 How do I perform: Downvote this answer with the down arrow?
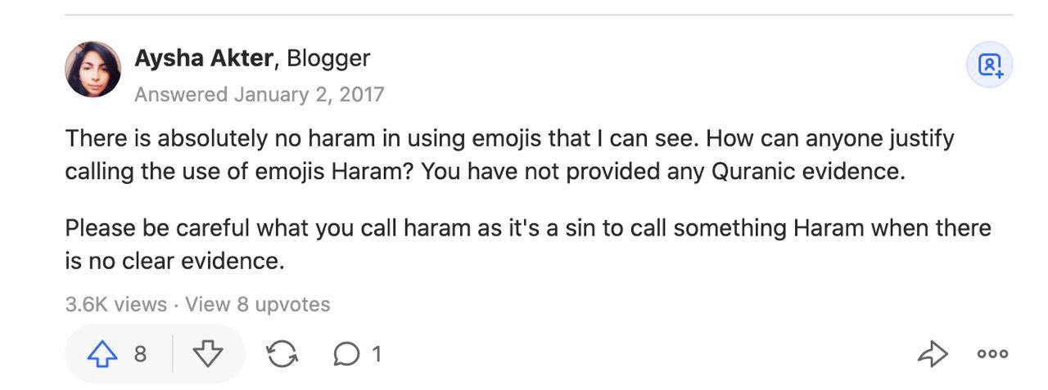[x=208, y=354]
